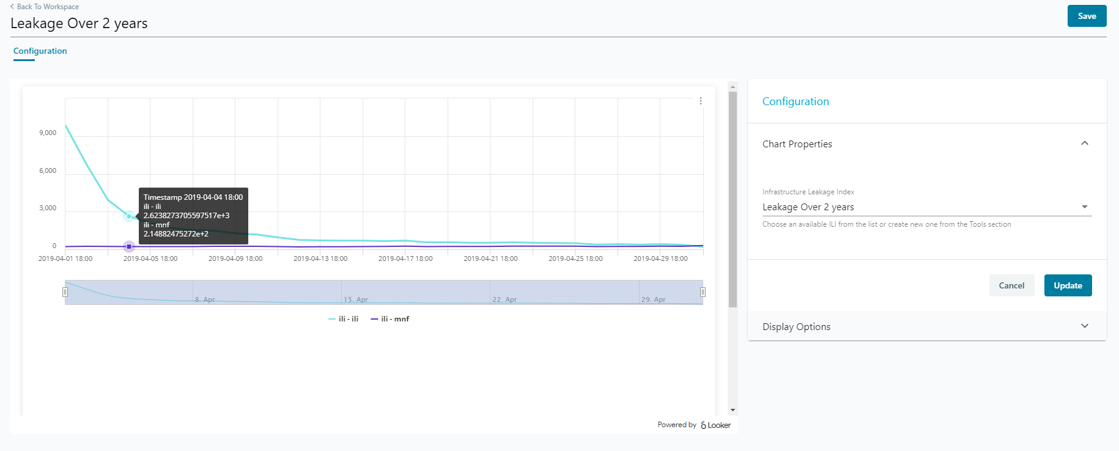Open Infrastructure Leakage Index dropdown

pyautogui.click(x=926, y=207)
